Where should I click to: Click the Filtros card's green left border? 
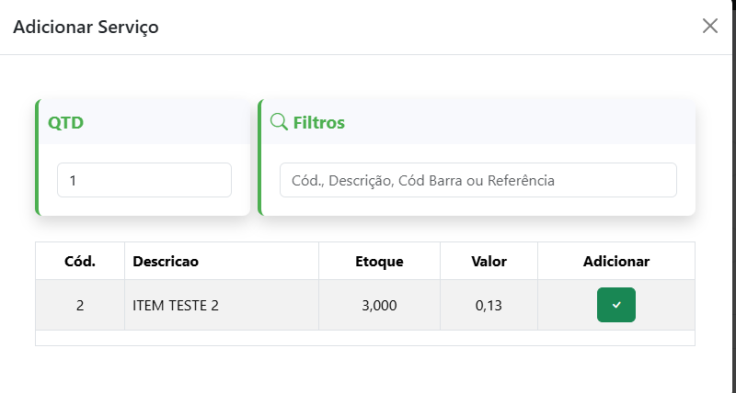coord(260,157)
